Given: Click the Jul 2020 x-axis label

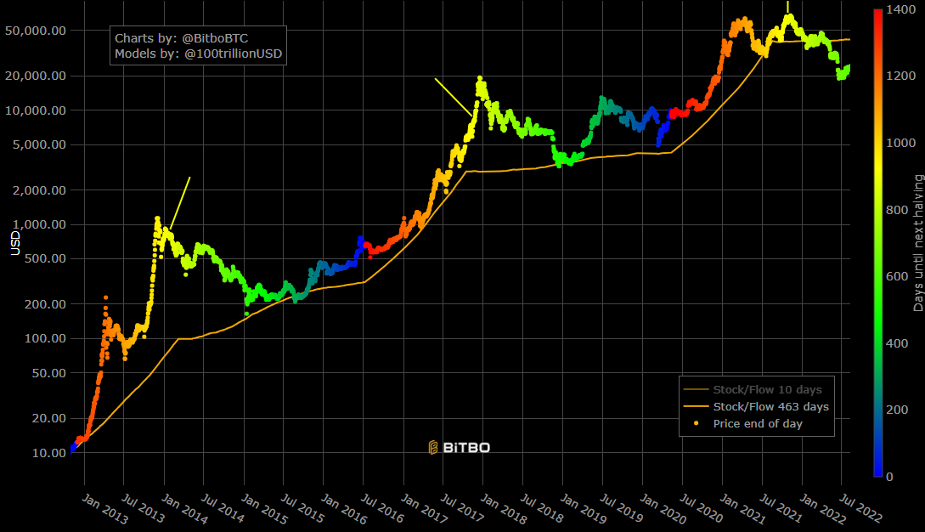Looking at the screenshot, I should coord(702,509).
